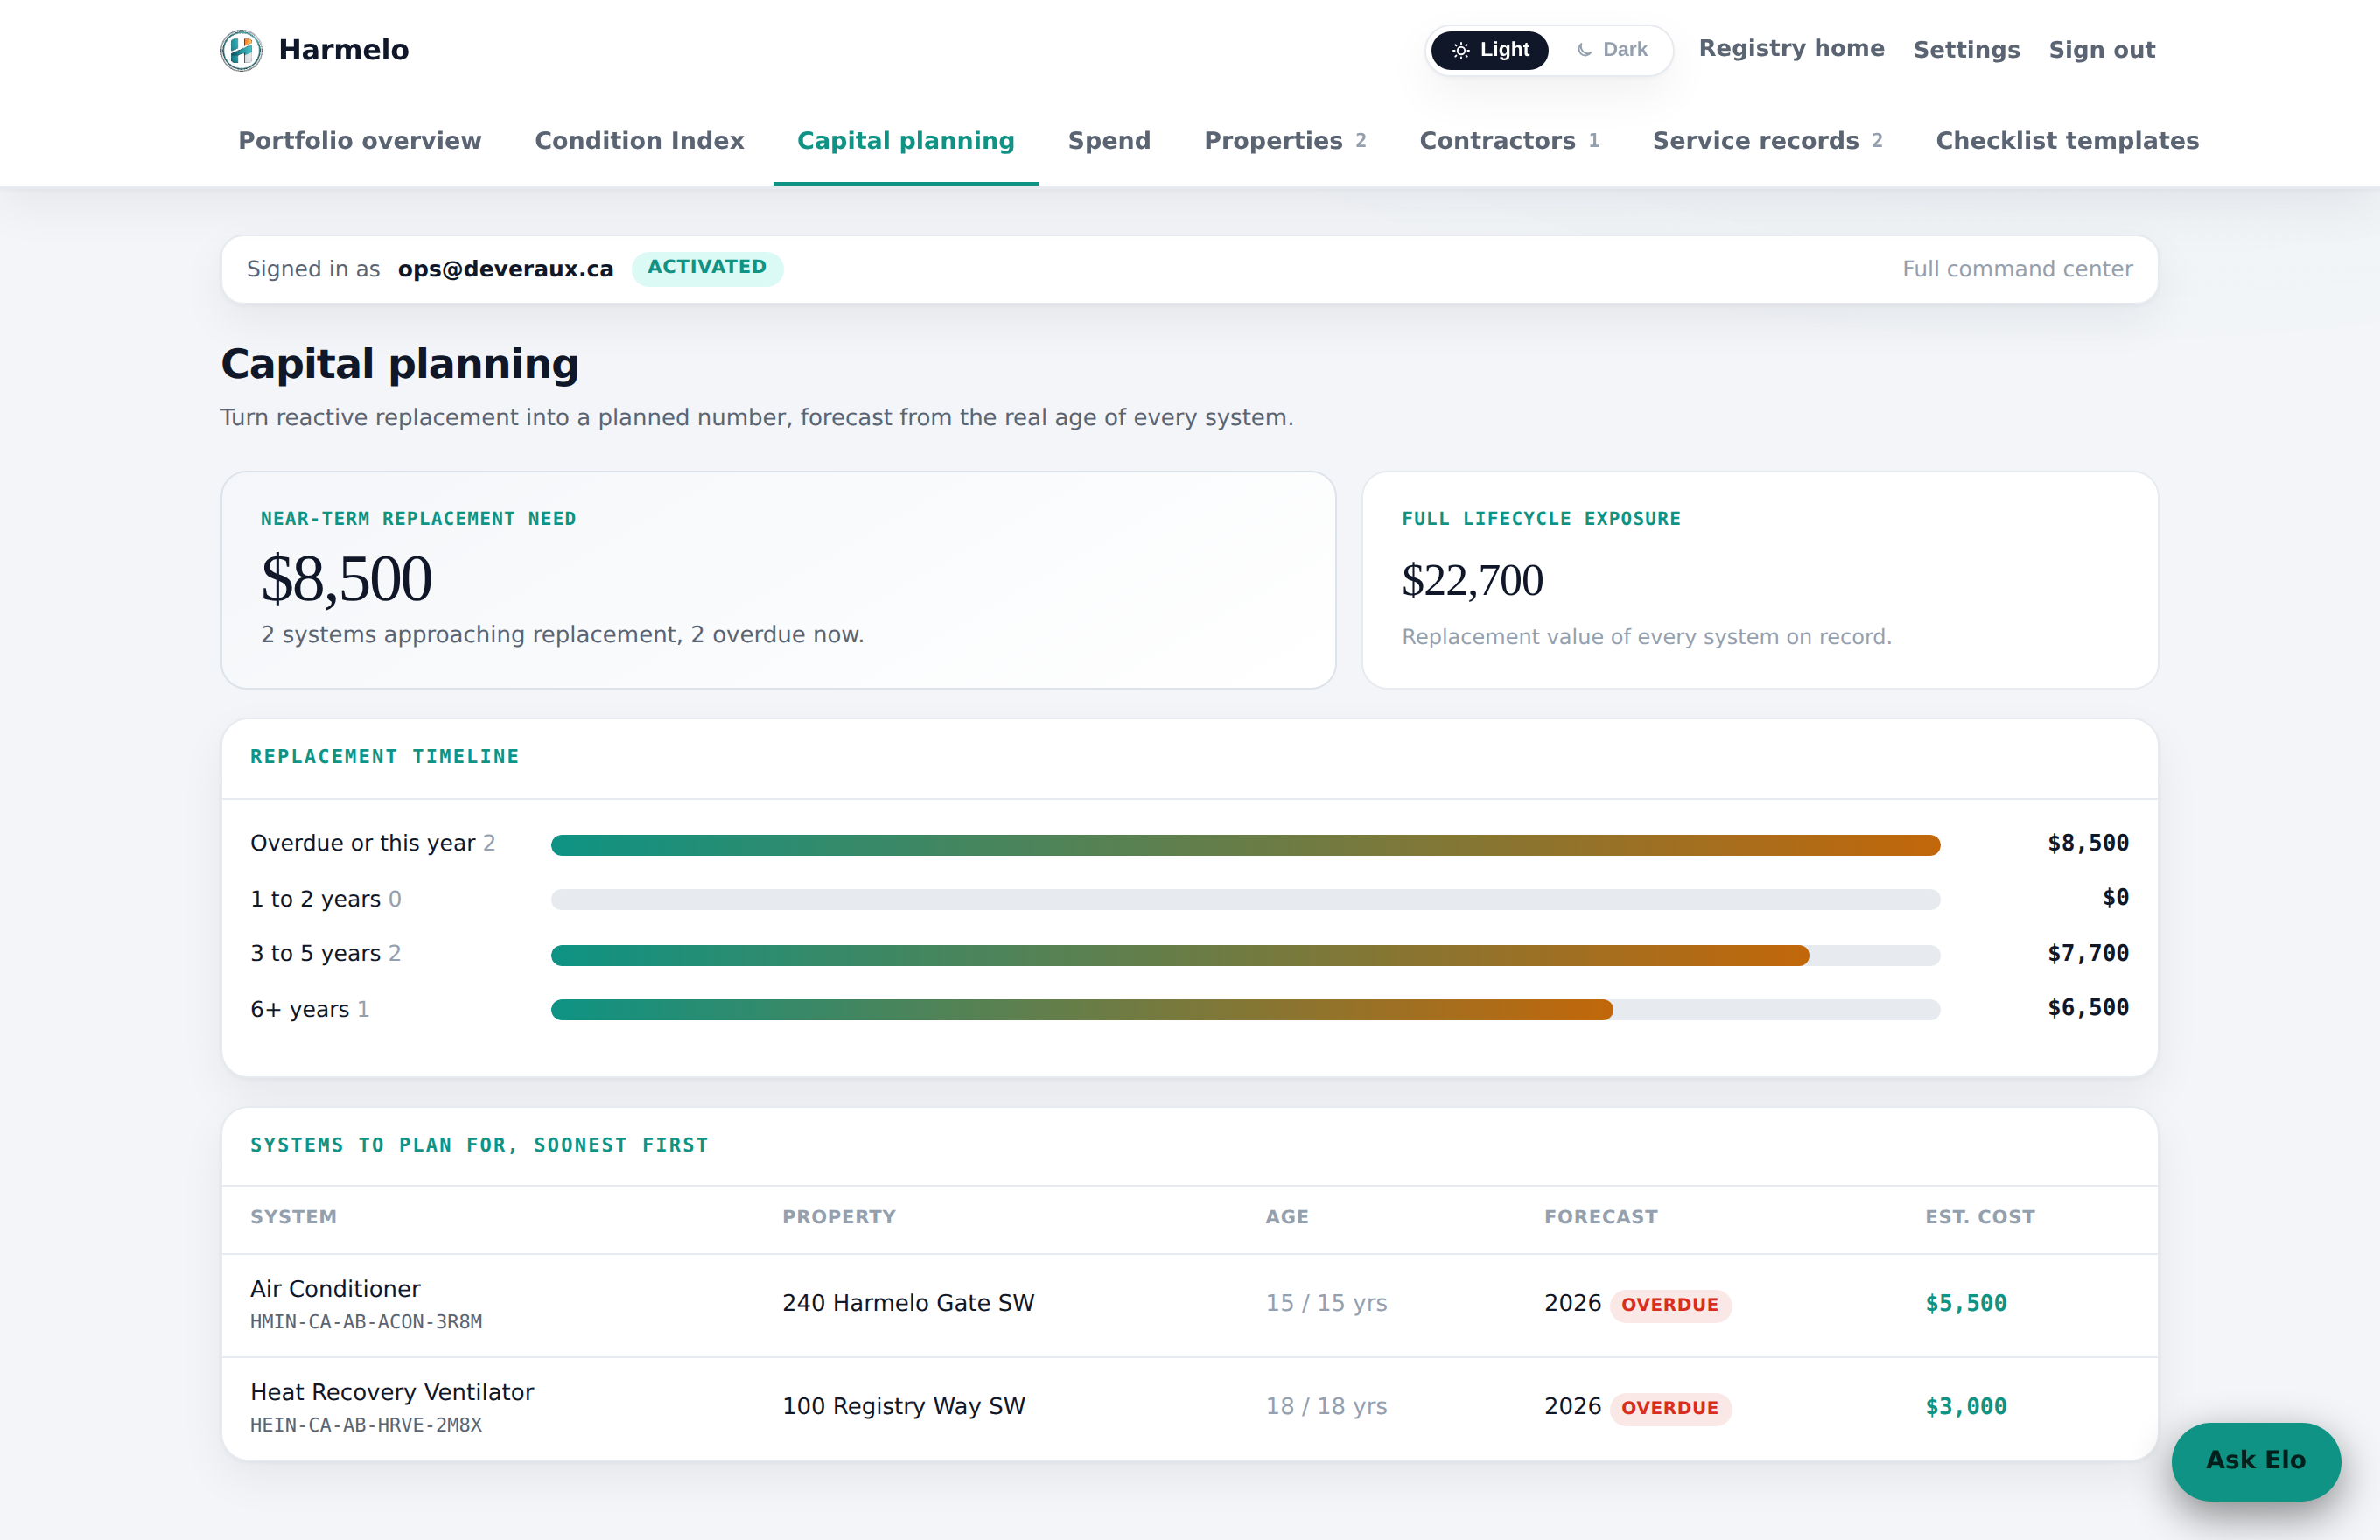This screenshot has width=2380, height=1540.
Task: Open Full command center link
Action: click(2017, 269)
